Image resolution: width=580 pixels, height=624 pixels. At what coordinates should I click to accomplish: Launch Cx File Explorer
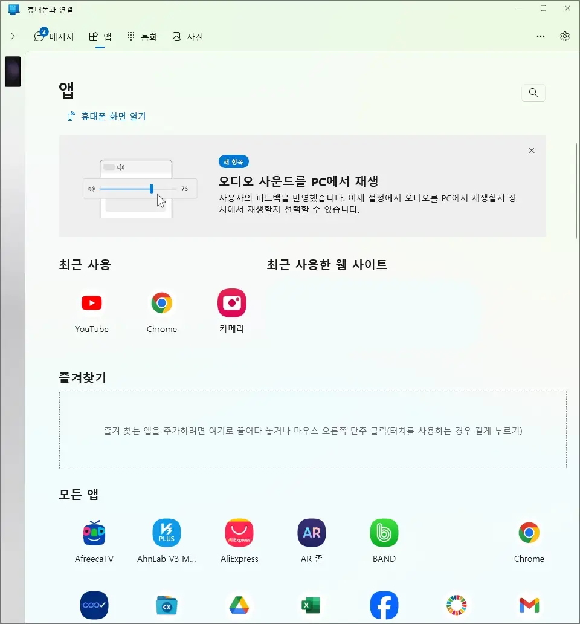tap(166, 605)
